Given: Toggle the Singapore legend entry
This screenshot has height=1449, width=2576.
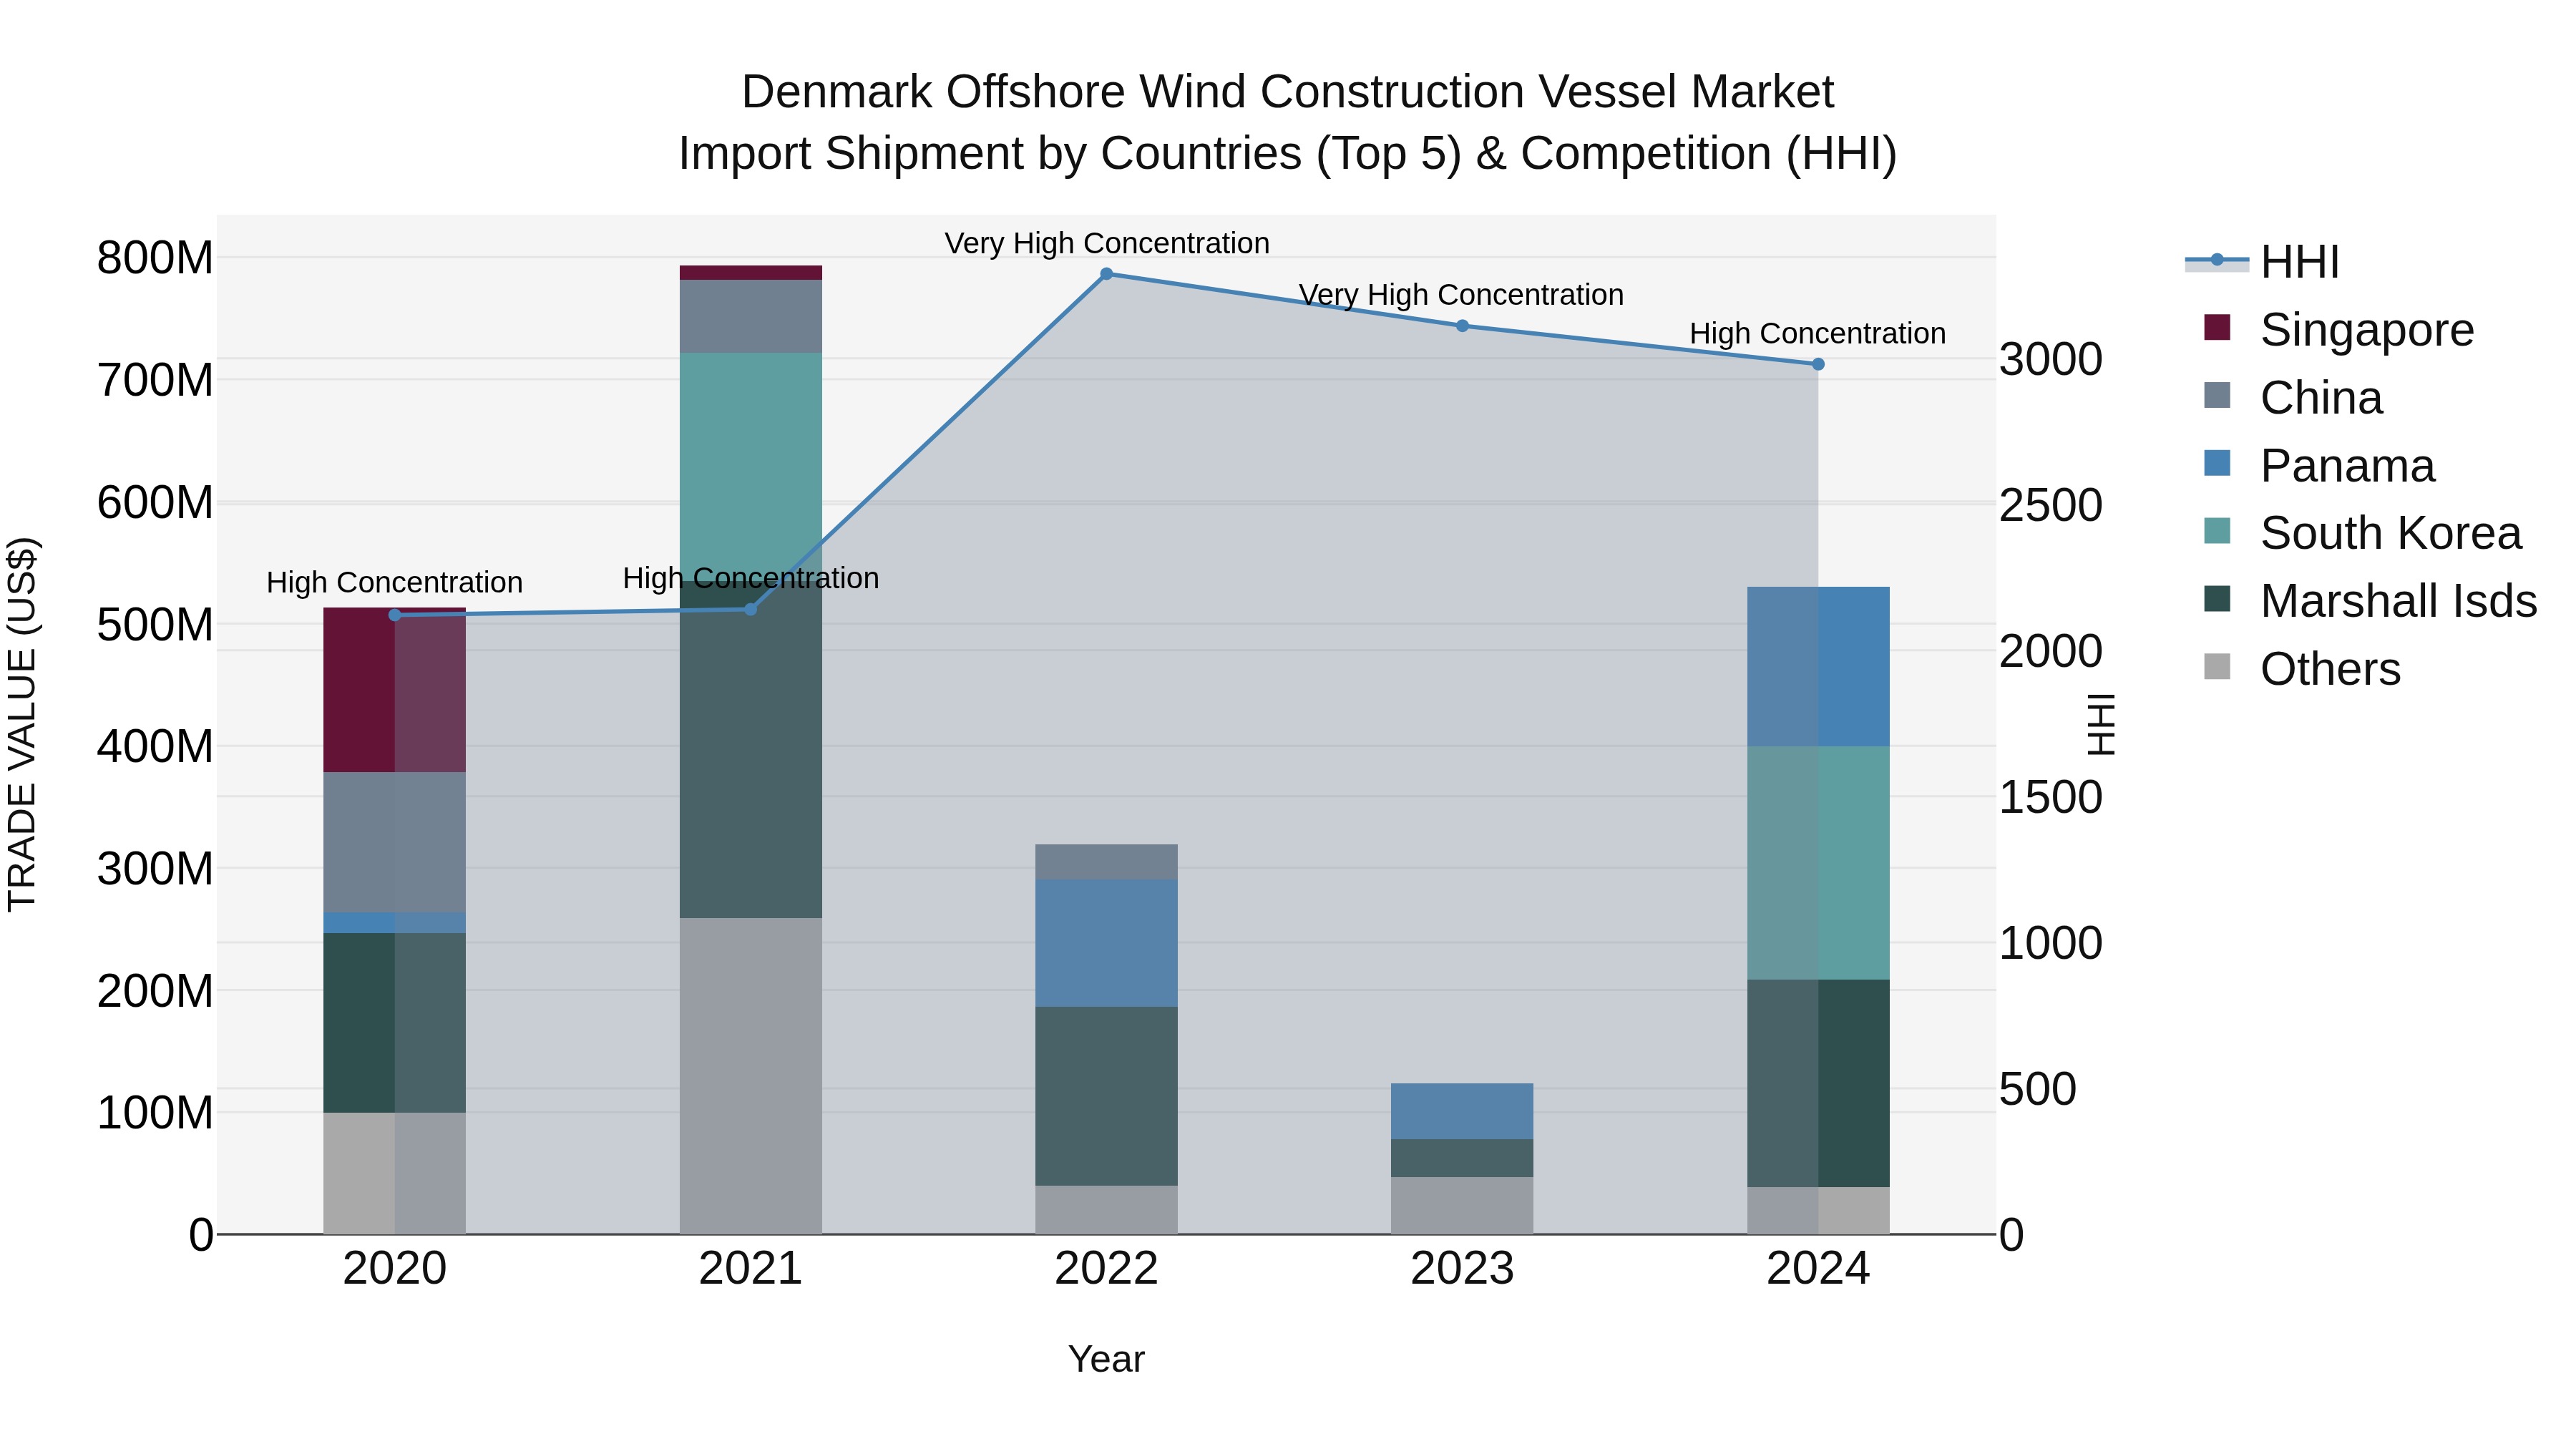Looking at the screenshot, I should (x=2338, y=329).
